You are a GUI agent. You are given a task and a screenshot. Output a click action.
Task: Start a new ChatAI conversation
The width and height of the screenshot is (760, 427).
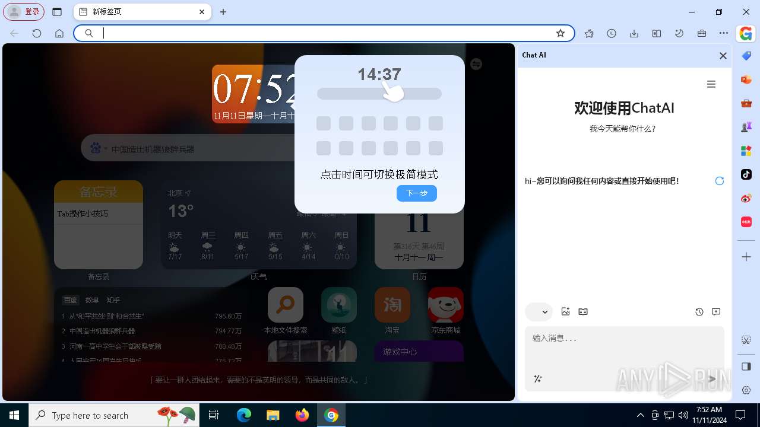coord(716,312)
